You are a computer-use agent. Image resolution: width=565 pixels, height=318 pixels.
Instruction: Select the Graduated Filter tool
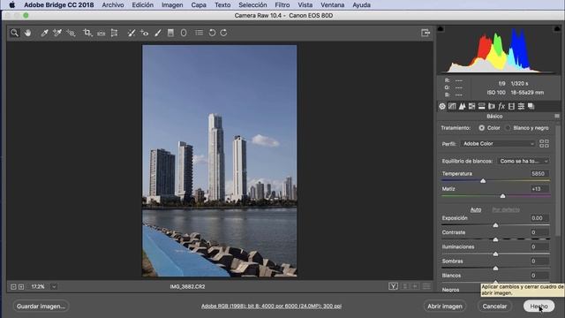[x=170, y=33]
